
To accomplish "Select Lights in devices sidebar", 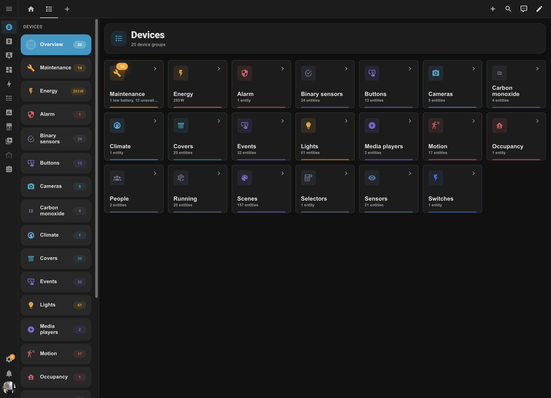I will click(x=56, y=305).
